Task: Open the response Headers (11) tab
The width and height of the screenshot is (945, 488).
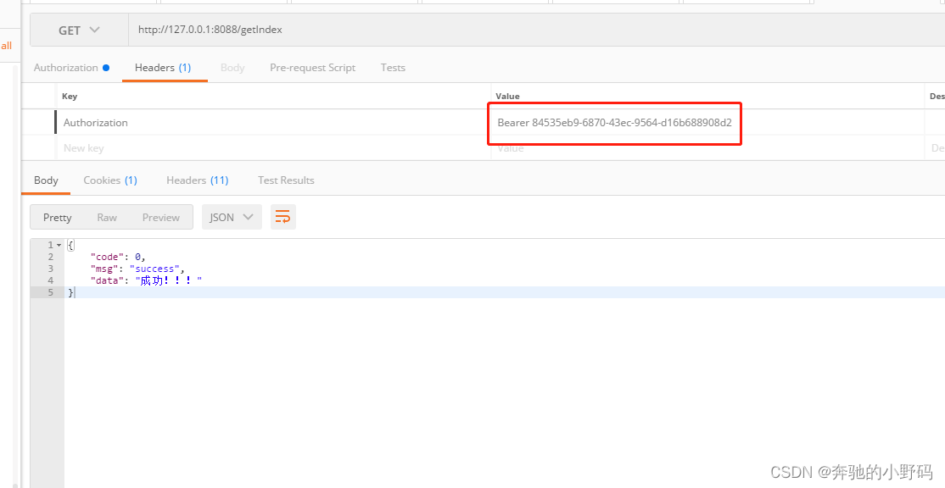Action: [197, 180]
